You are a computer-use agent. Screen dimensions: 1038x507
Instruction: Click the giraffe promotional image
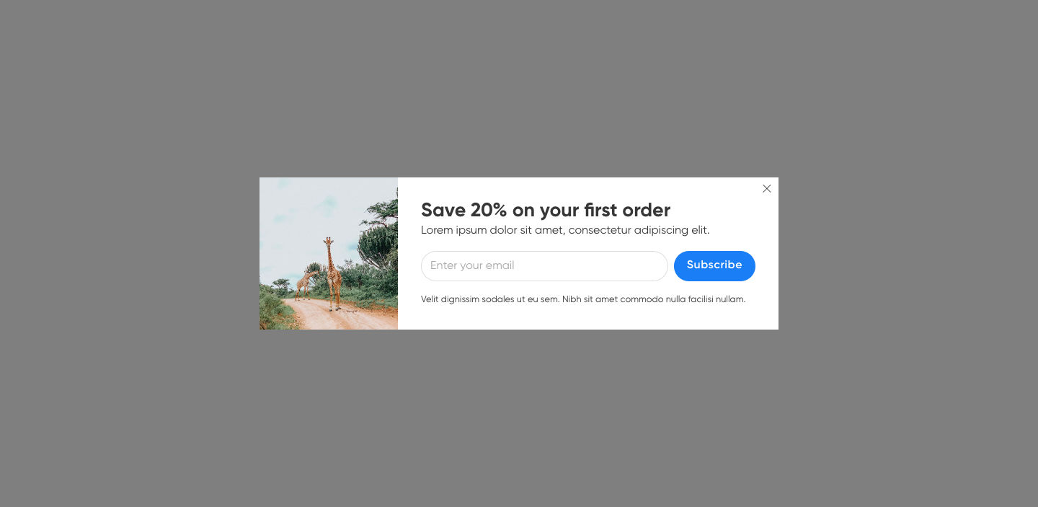click(329, 254)
